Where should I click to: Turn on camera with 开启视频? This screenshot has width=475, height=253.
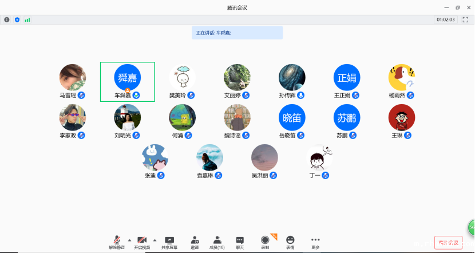[x=141, y=242]
